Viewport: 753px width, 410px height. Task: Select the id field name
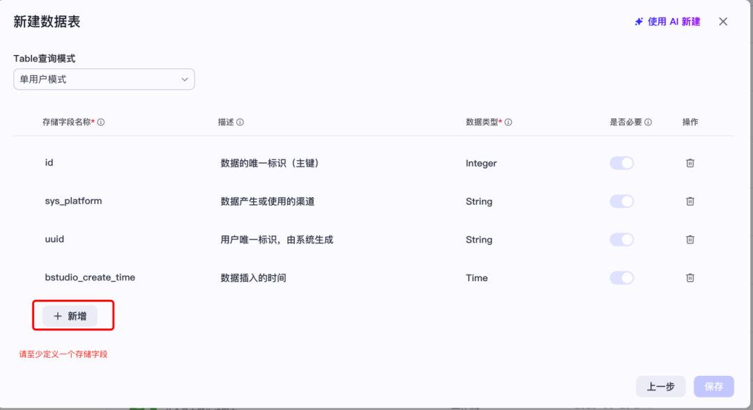(49, 163)
